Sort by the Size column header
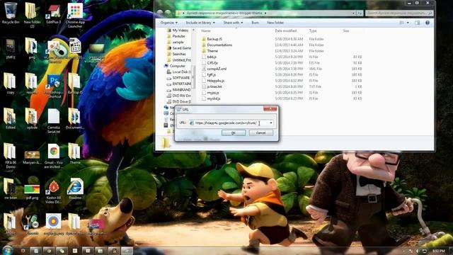 346,30
